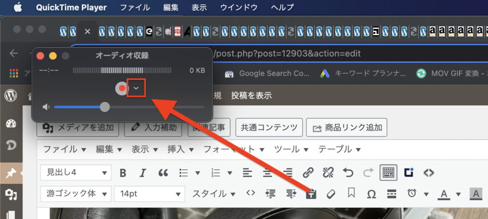Redo last edit

368,172
